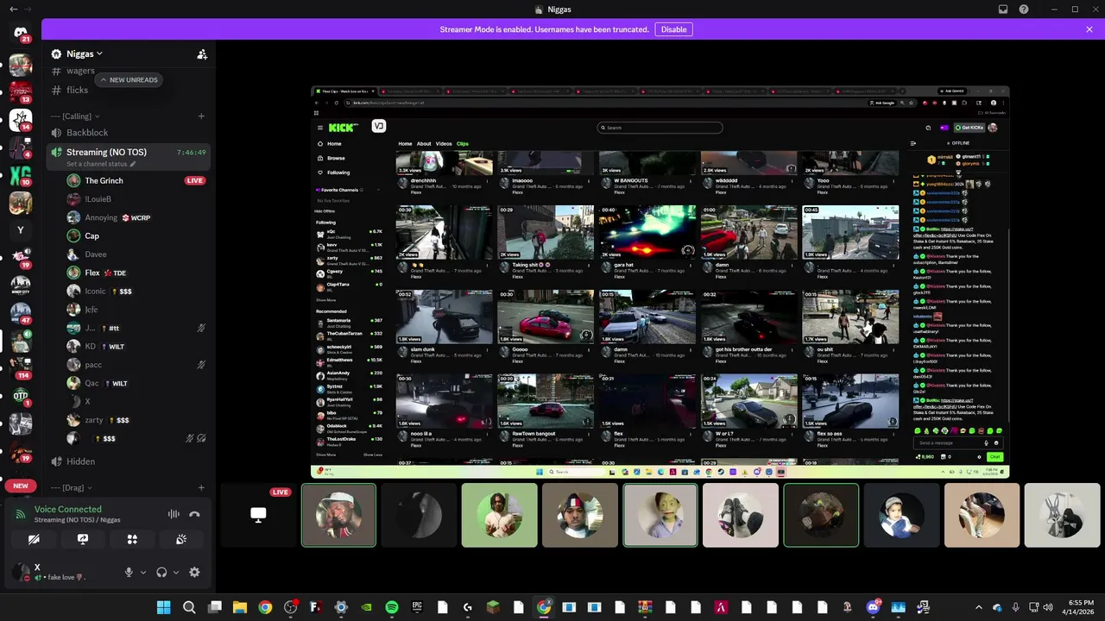Screen dimensions: 1105x621
Task: Open the Inbox icon in title bar
Action: 1003,9
